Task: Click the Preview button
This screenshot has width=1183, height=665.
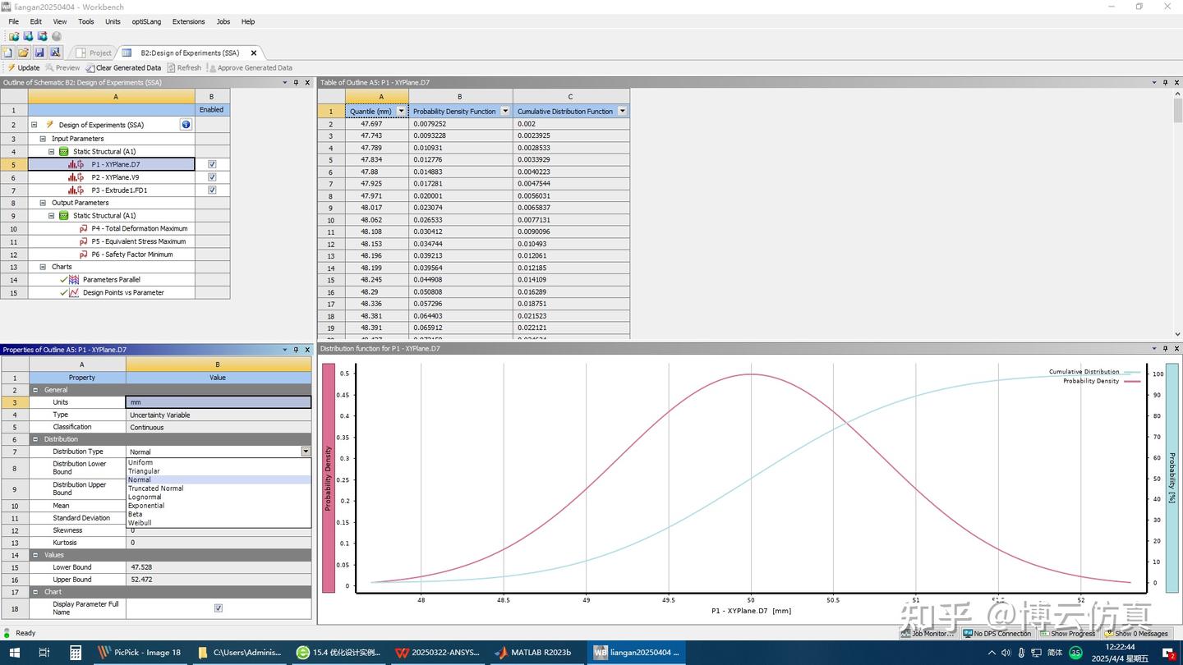Action: coord(64,67)
